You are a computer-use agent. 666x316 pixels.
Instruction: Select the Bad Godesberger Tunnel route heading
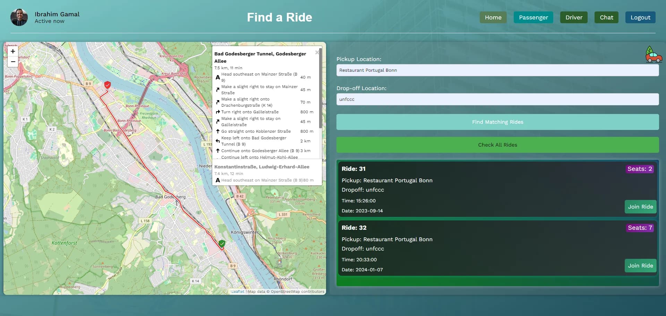pyautogui.click(x=260, y=57)
